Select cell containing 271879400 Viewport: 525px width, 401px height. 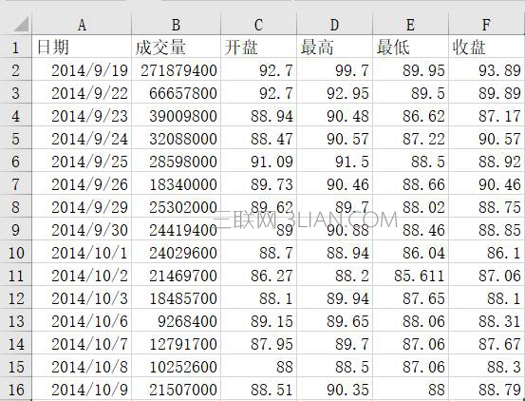[x=177, y=69]
